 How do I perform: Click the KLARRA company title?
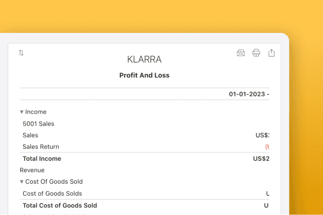click(x=144, y=59)
